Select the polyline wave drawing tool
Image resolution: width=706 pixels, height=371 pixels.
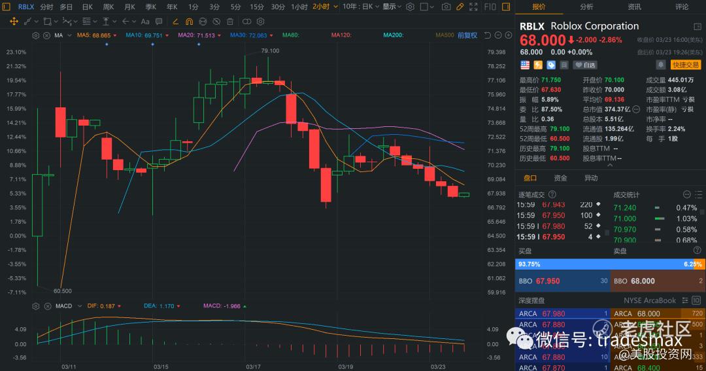click(x=67, y=21)
